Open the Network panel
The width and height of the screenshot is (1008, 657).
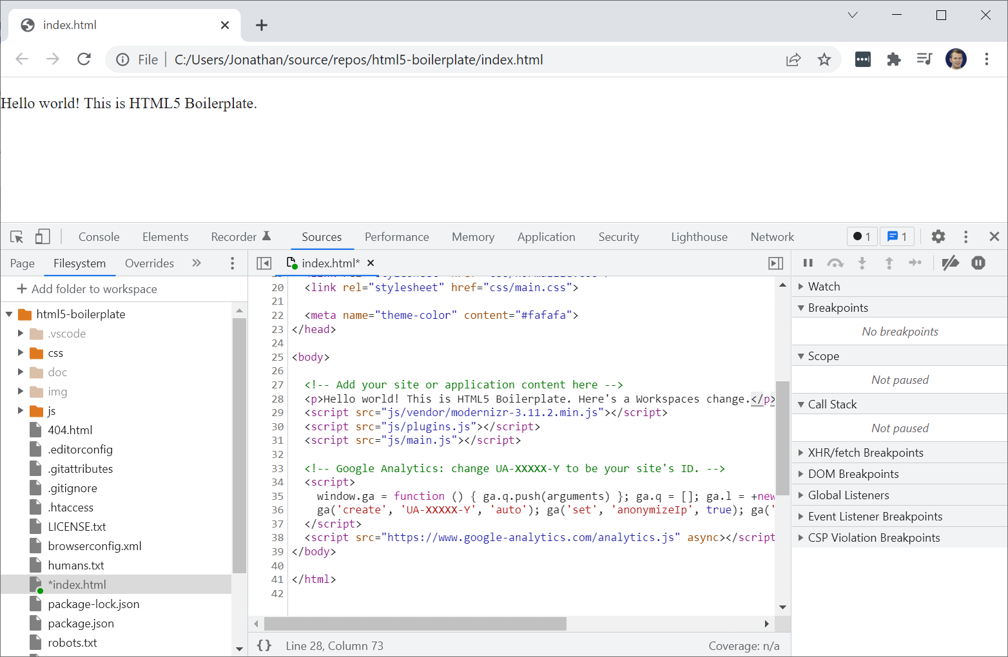pyautogui.click(x=772, y=236)
